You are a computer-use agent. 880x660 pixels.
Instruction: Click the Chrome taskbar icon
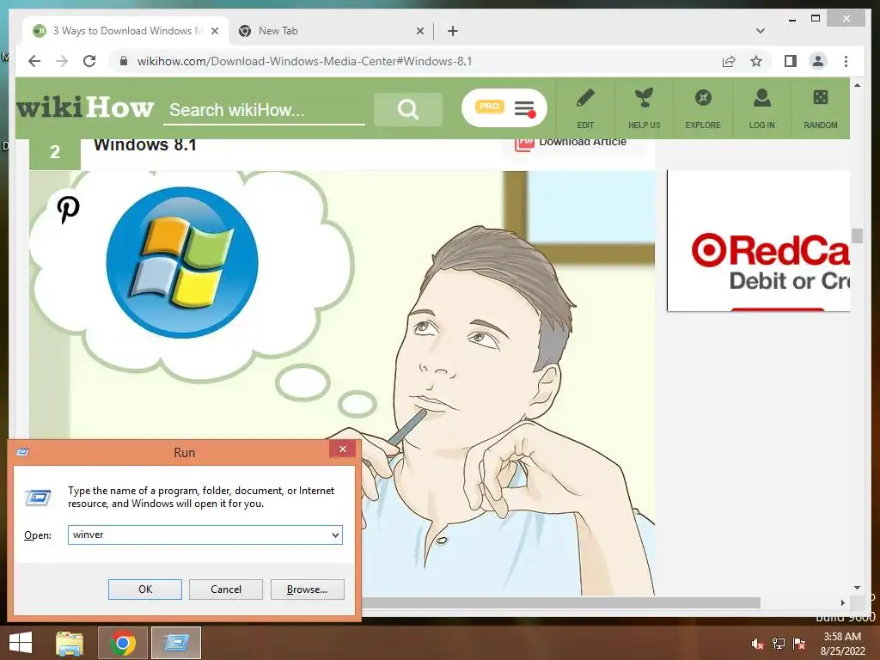(123, 643)
